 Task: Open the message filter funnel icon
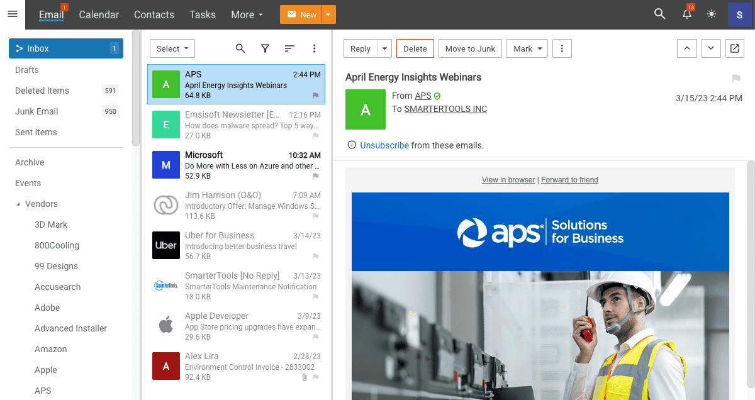click(265, 48)
